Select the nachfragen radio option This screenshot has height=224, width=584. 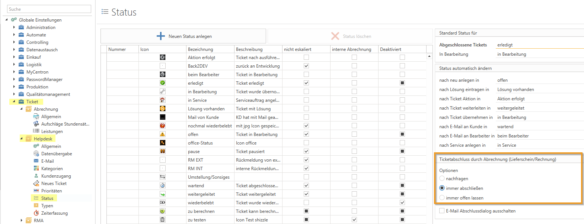click(x=442, y=178)
